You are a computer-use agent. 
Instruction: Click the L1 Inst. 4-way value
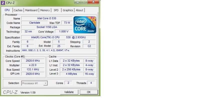89,65
